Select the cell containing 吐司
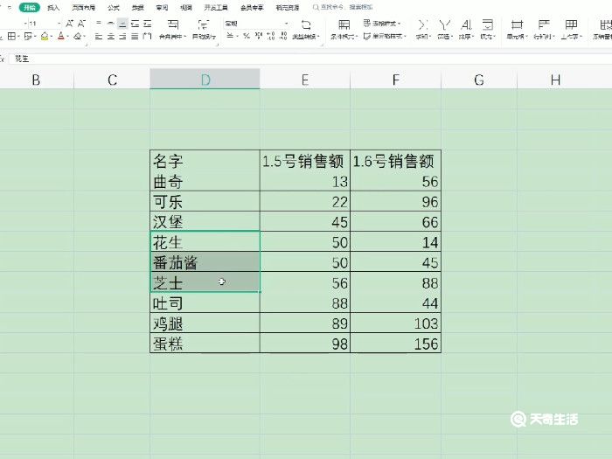612x459 pixels. tap(205, 303)
